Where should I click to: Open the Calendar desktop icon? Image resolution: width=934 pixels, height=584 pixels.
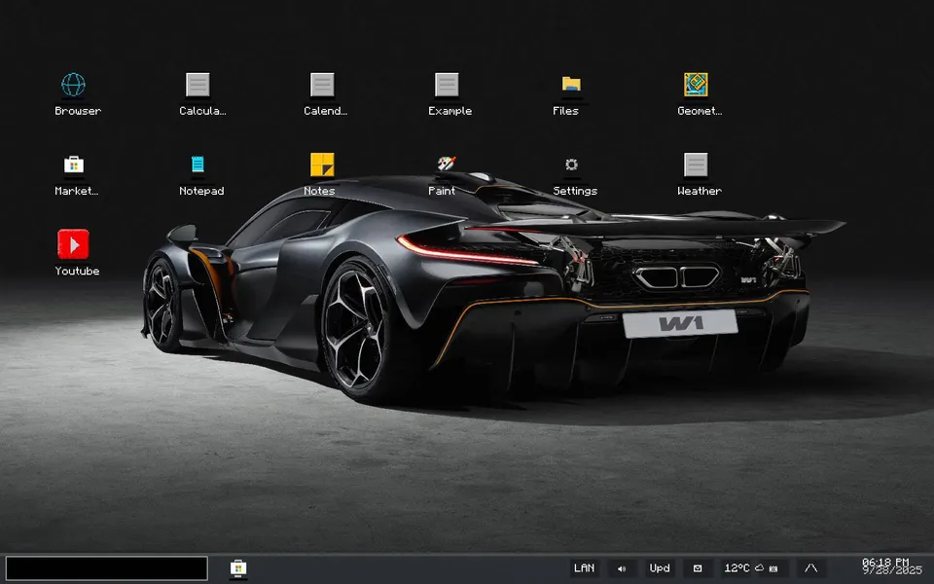[x=322, y=85]
